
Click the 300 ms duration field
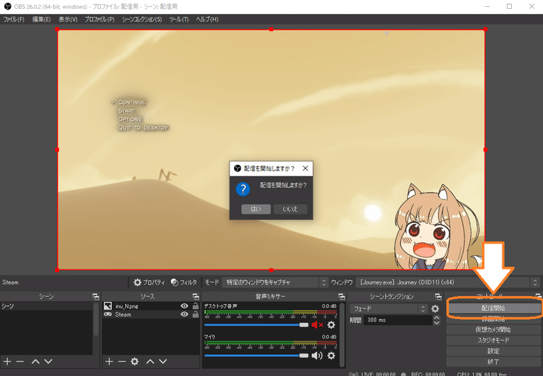(x=399, y=320)
